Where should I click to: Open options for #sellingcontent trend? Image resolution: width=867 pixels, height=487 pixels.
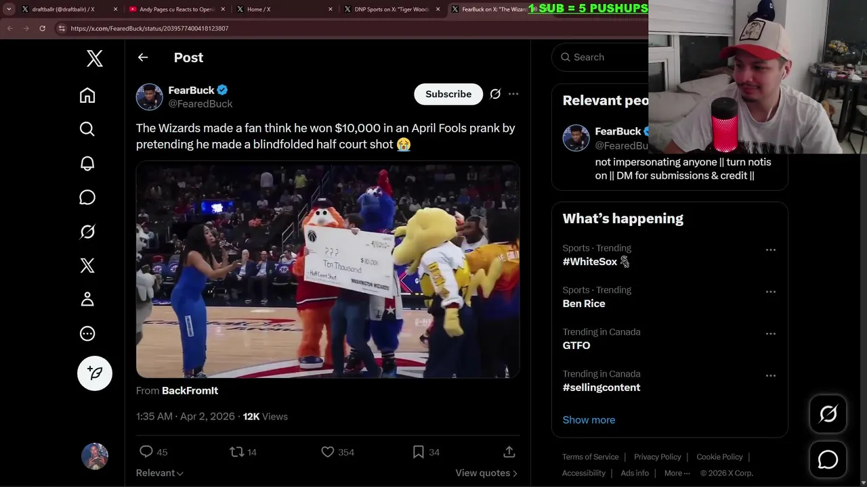tap(771, 376)
